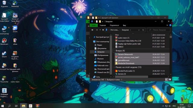This screenshot has height=108, width=193.
Task: Switch to details view in status bar
Action: [166, 79]
